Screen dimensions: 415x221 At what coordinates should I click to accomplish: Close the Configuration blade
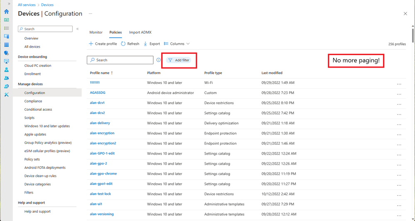[405, 13]
